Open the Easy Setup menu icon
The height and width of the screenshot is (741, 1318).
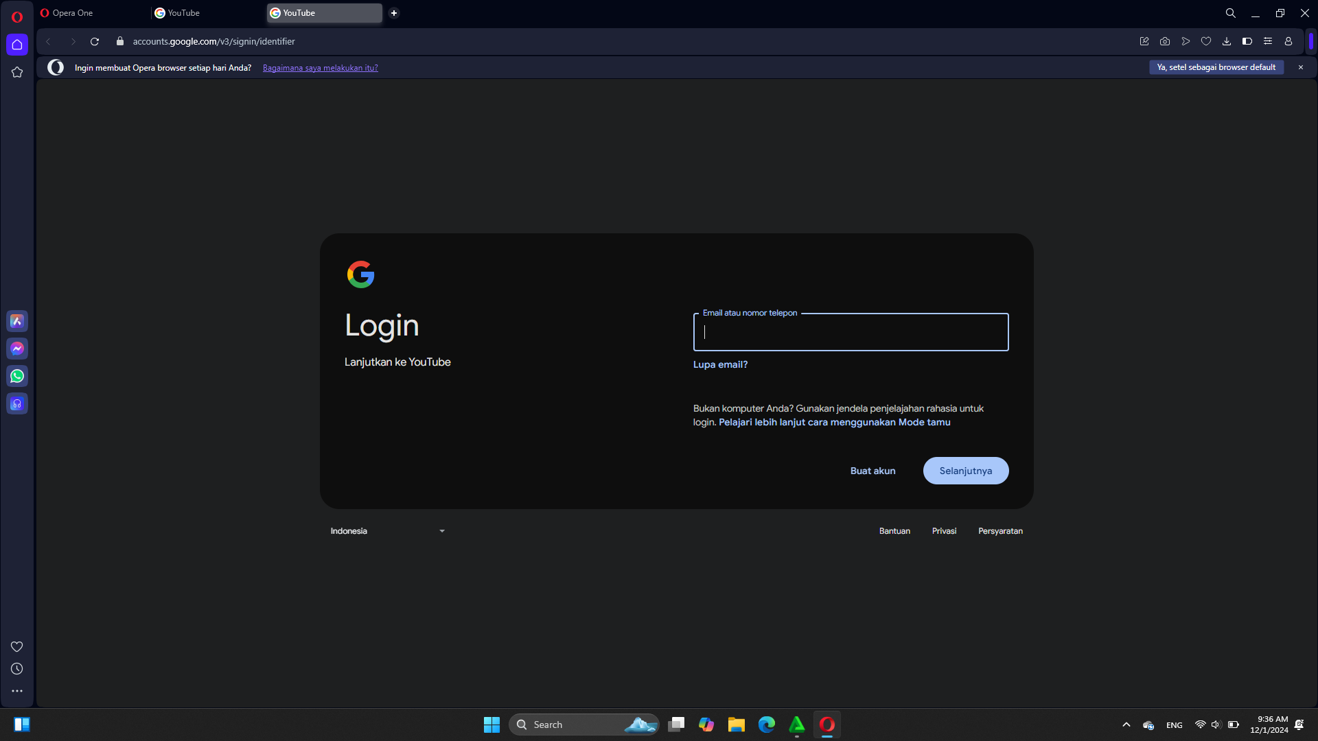pyautogui.click(x=1268, y=41)
